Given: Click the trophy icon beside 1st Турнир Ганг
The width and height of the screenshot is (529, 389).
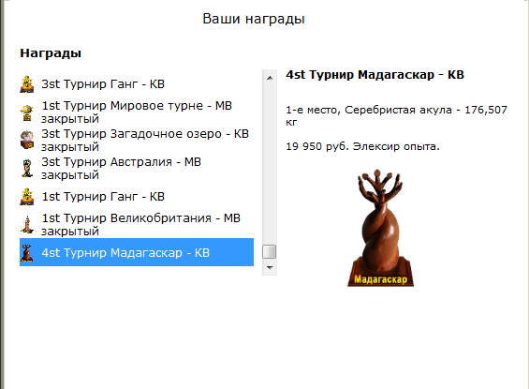Looking at the screenshot, I should 27,197.
